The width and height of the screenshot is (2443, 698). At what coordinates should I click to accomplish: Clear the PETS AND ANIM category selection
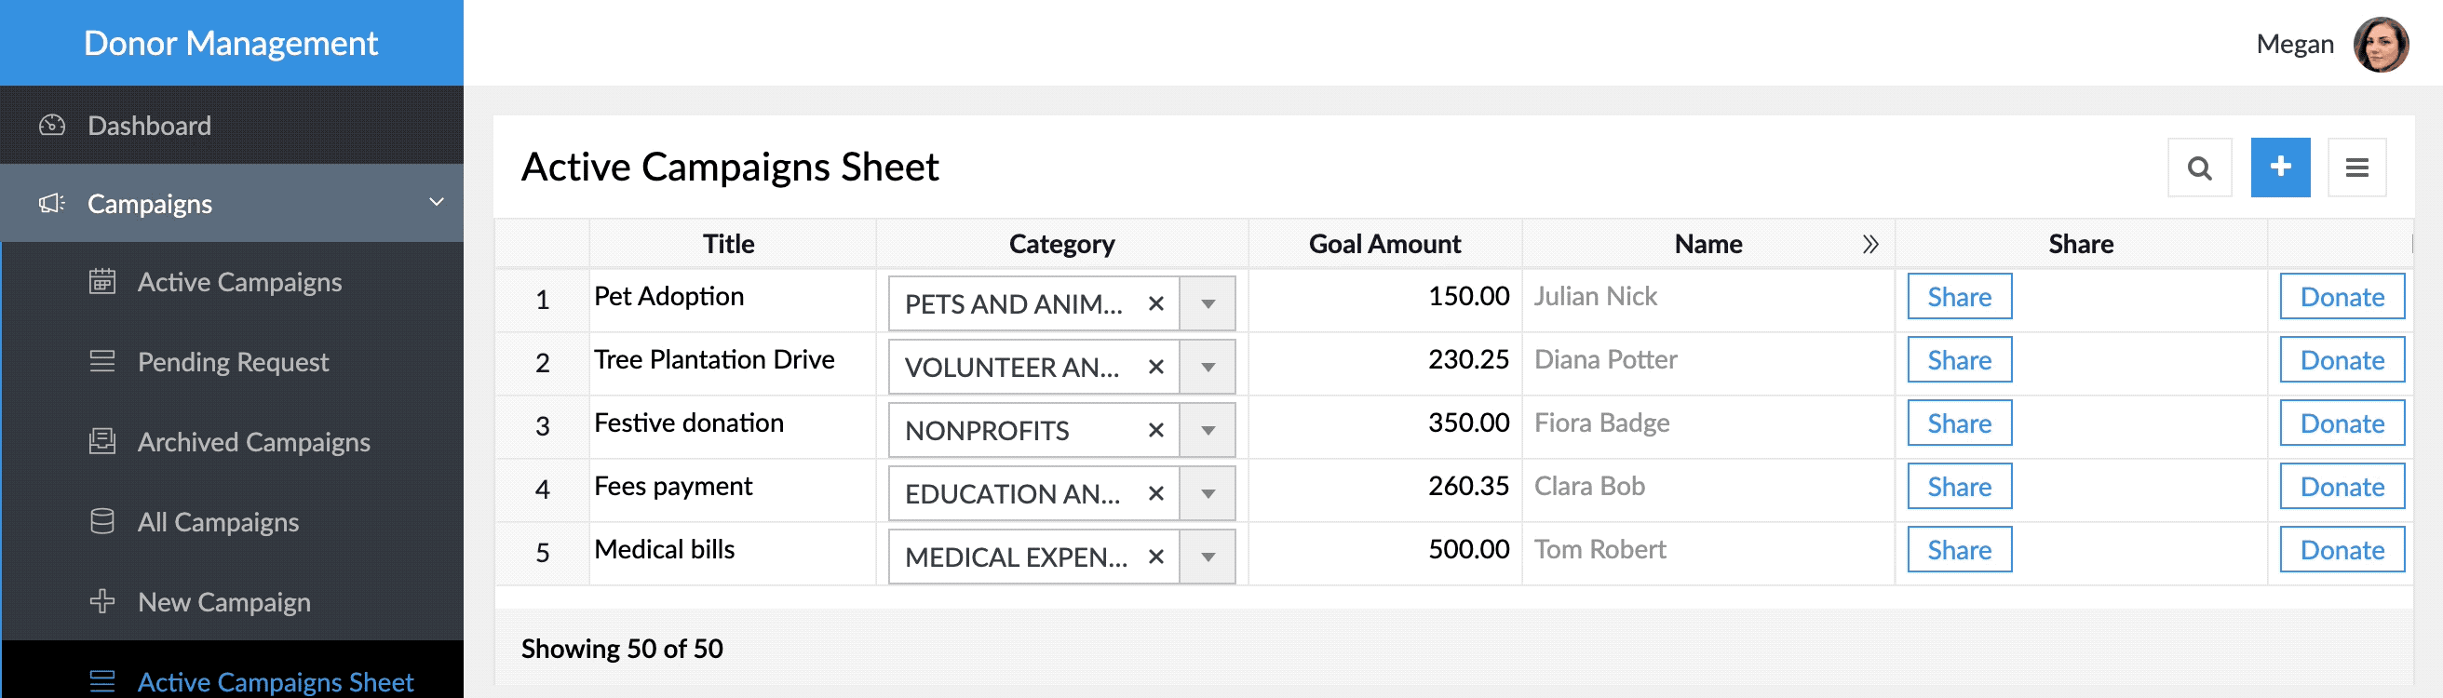click(x=1155, y=303)
